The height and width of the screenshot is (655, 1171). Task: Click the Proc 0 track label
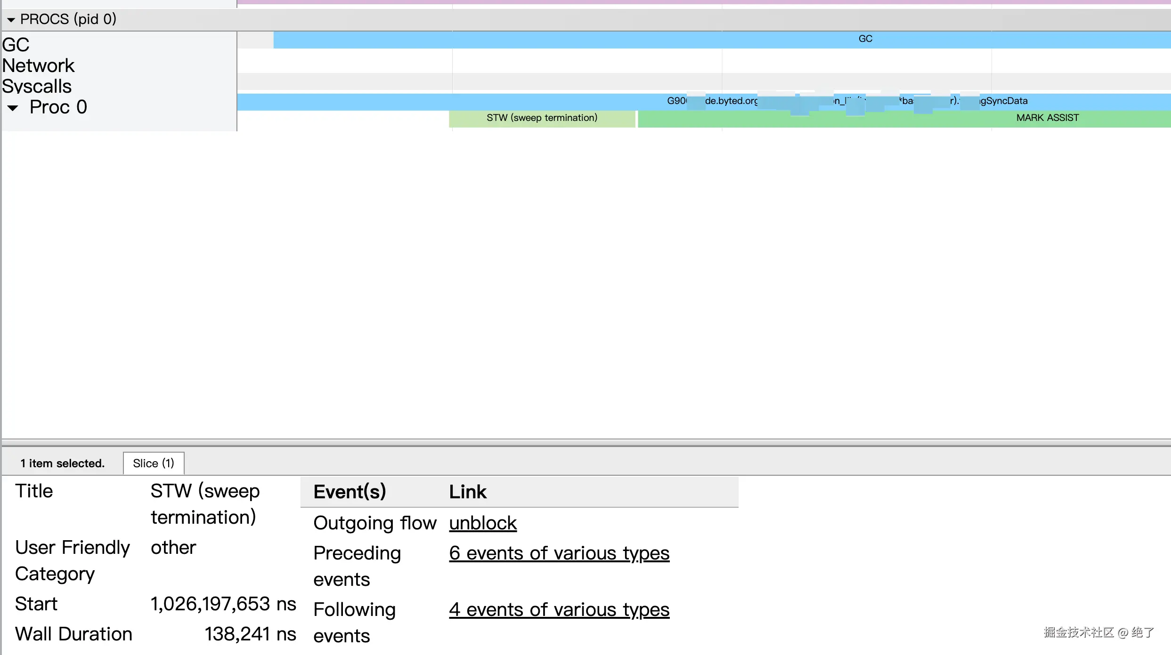[58, 107]
